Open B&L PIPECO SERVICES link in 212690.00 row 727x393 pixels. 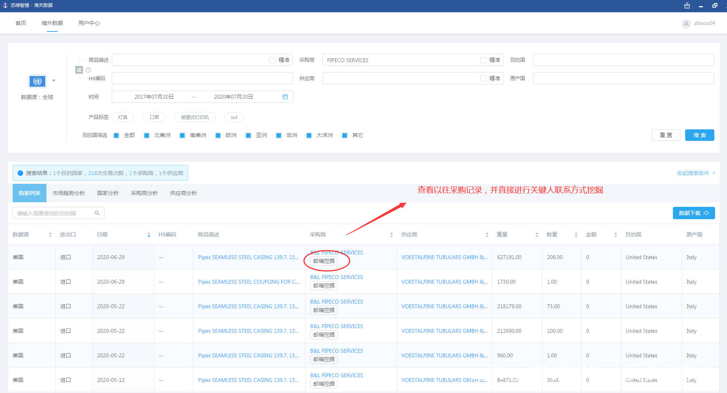[x=337, y=326]
